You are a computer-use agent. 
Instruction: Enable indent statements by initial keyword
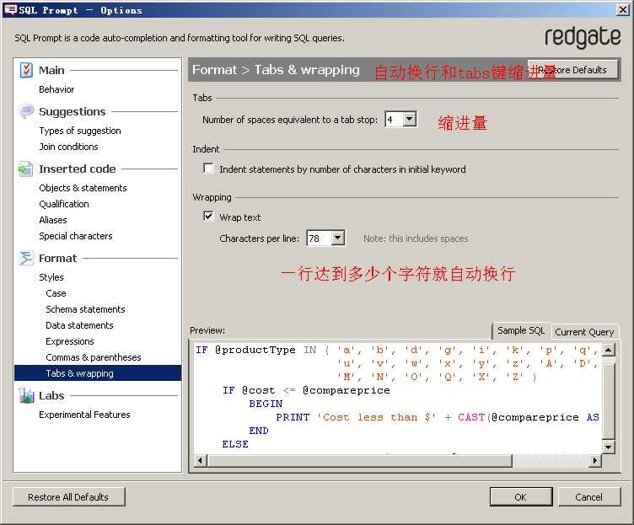click(x=208, y=169)
